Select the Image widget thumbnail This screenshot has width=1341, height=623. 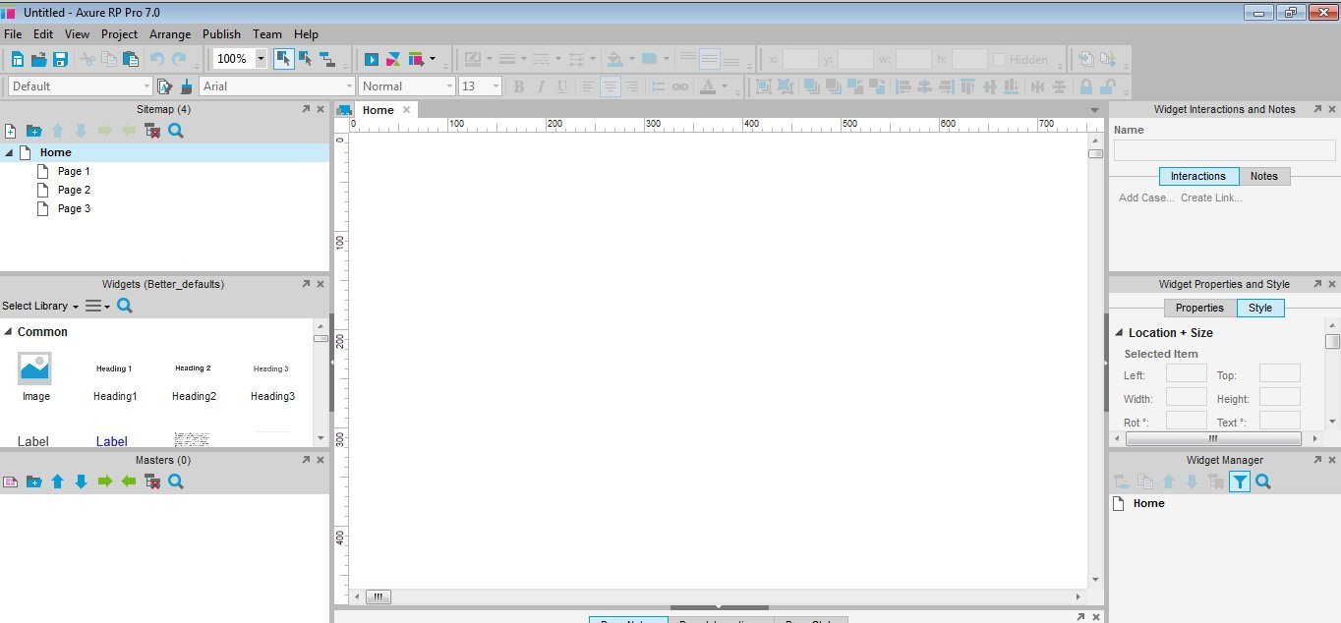35,369
